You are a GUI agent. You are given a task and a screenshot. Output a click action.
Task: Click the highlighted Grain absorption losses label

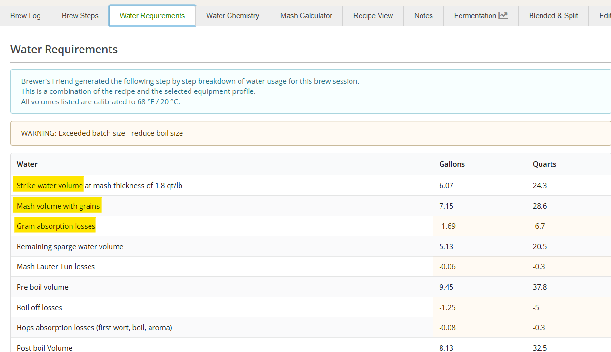[x=56, y=226]
